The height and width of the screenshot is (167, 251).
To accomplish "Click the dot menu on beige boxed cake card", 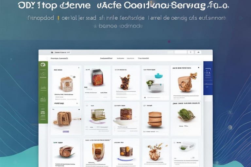I will point(78,68).
